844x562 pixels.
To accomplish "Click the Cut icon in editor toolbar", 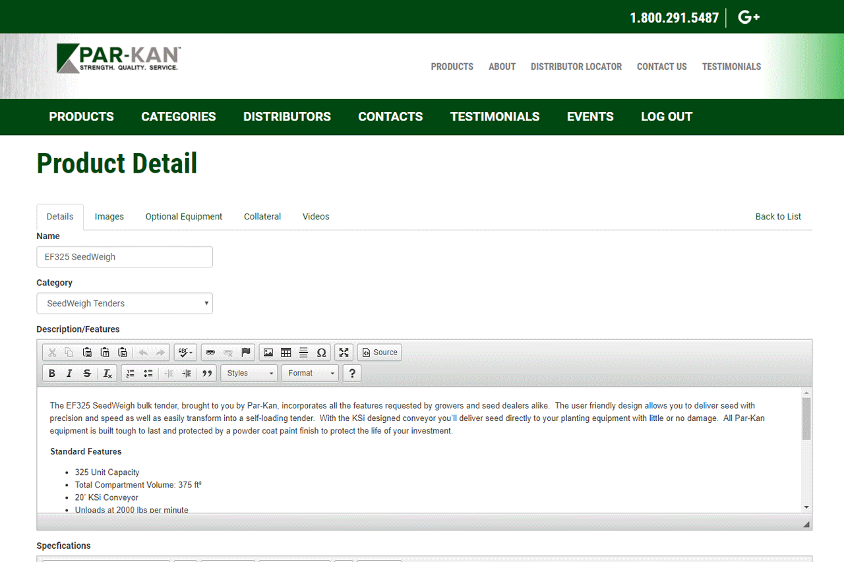I will 52,352.
